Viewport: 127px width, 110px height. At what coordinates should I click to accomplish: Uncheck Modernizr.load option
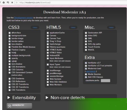pyautogui.click(x=86, y=69)
